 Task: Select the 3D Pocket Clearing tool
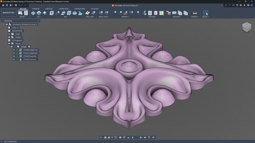[57, 13]
